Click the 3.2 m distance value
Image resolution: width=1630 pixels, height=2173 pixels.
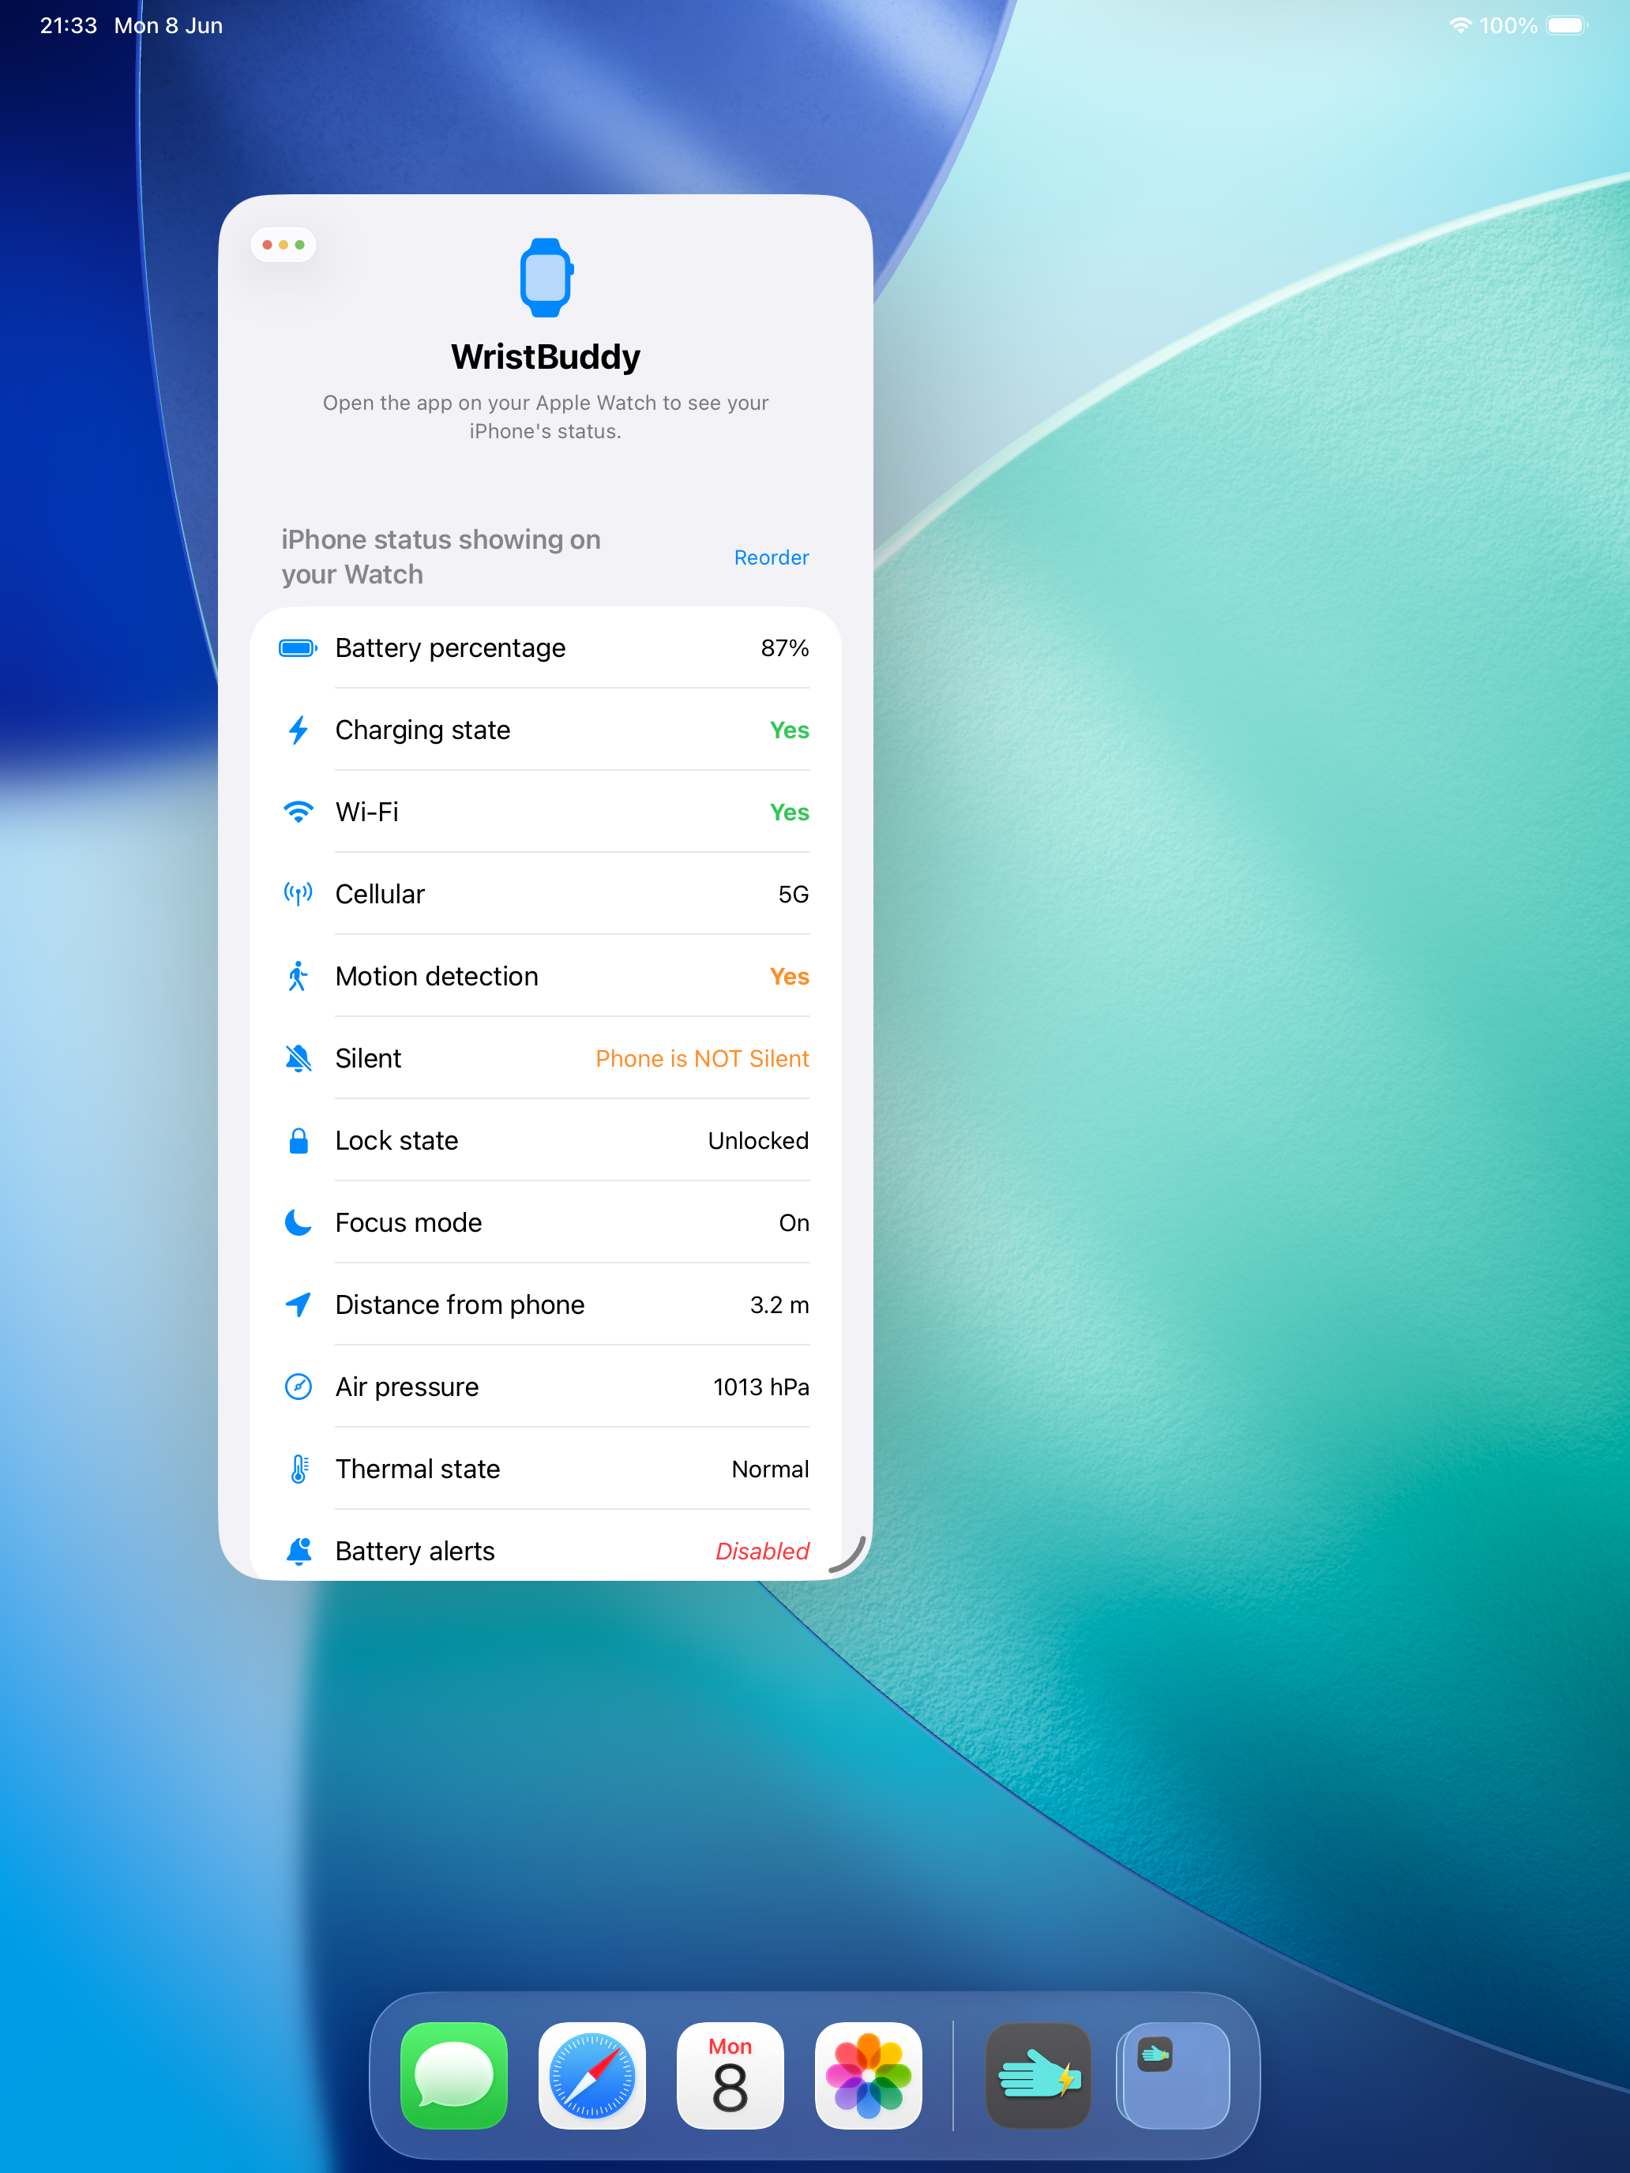(x=779, y=1304)
